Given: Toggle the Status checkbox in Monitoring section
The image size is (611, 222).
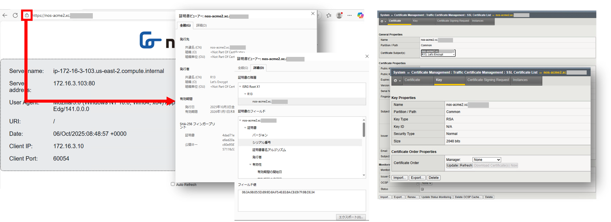Looking at the screenshot, I should [x=422, y=189].
